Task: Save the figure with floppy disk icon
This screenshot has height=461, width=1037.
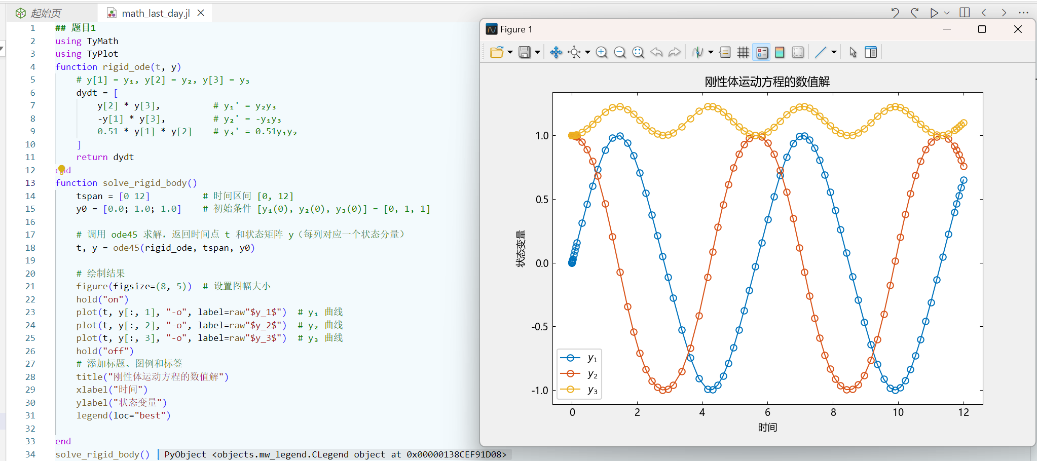Action: (x=525, y=52)
